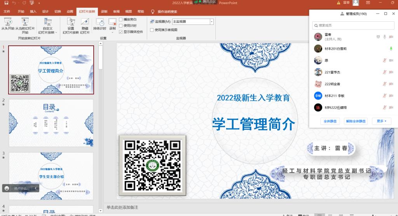The image size is (398, 216).
Task: Switch to the 动画 (Animations) tab
Action: coord(70,12)
